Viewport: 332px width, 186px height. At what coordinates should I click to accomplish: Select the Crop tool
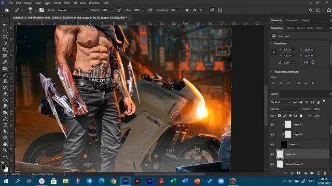[x=5, y=50]
